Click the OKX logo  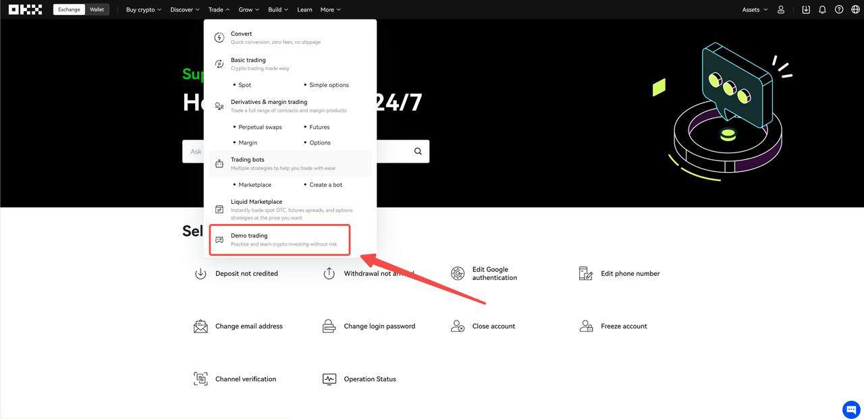25,9
